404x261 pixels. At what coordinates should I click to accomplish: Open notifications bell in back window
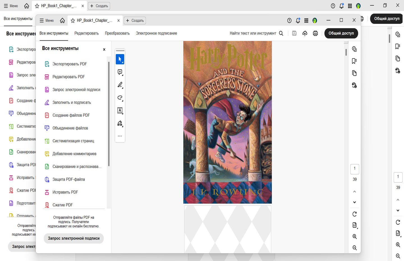tap(341, 6)
